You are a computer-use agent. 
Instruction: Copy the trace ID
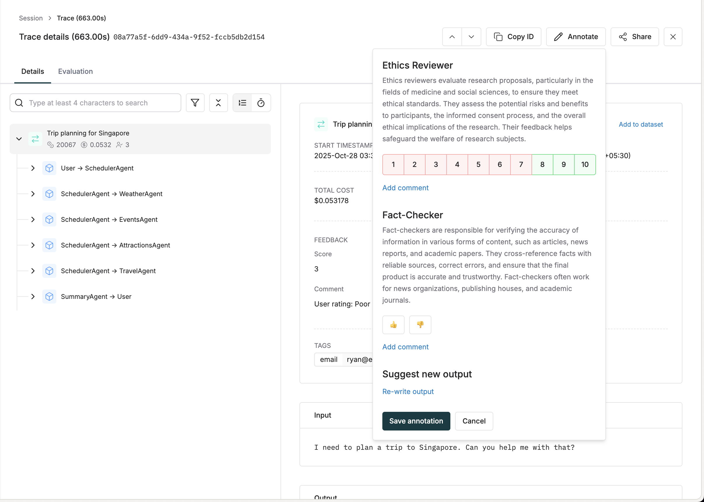513,36
